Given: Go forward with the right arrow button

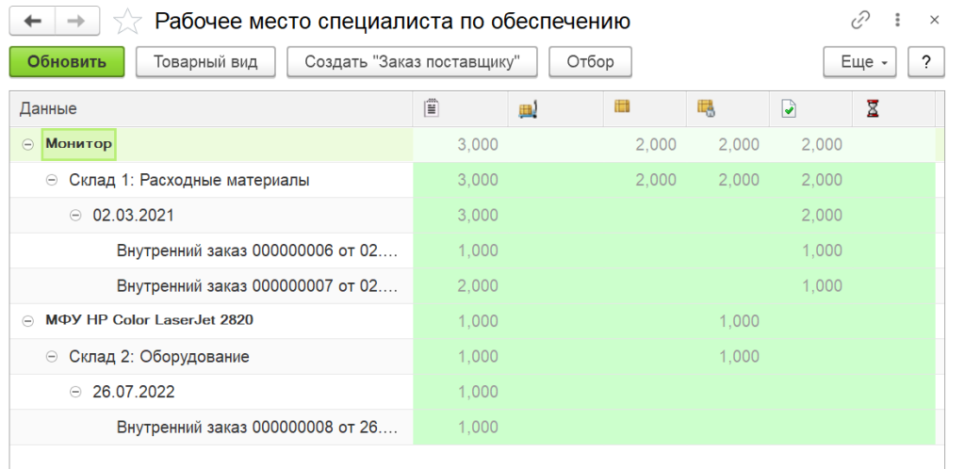Looking at the screenshot, I should click(79, 21).
